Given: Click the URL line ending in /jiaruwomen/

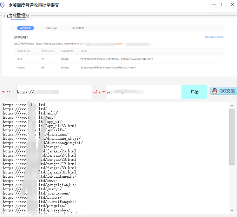Looking at the screenshot, I should coord(37,193).
